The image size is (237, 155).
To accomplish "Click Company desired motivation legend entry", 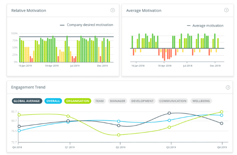I will pos(87,25).
